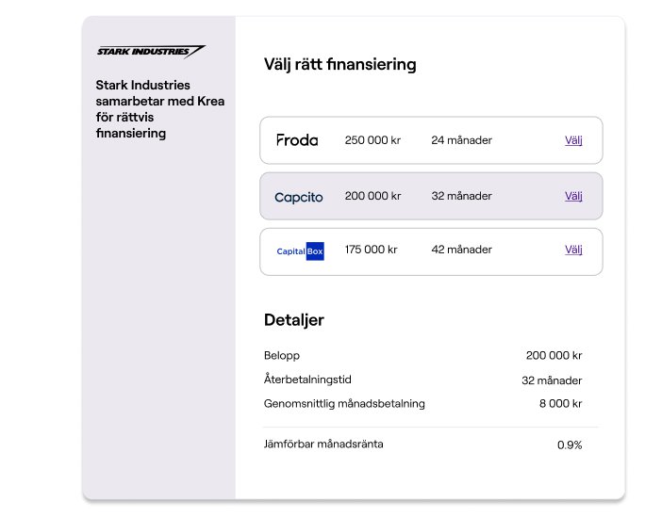
Task: Click the Genomsnittlig månadsbetalning label
Action: point(344,404)
